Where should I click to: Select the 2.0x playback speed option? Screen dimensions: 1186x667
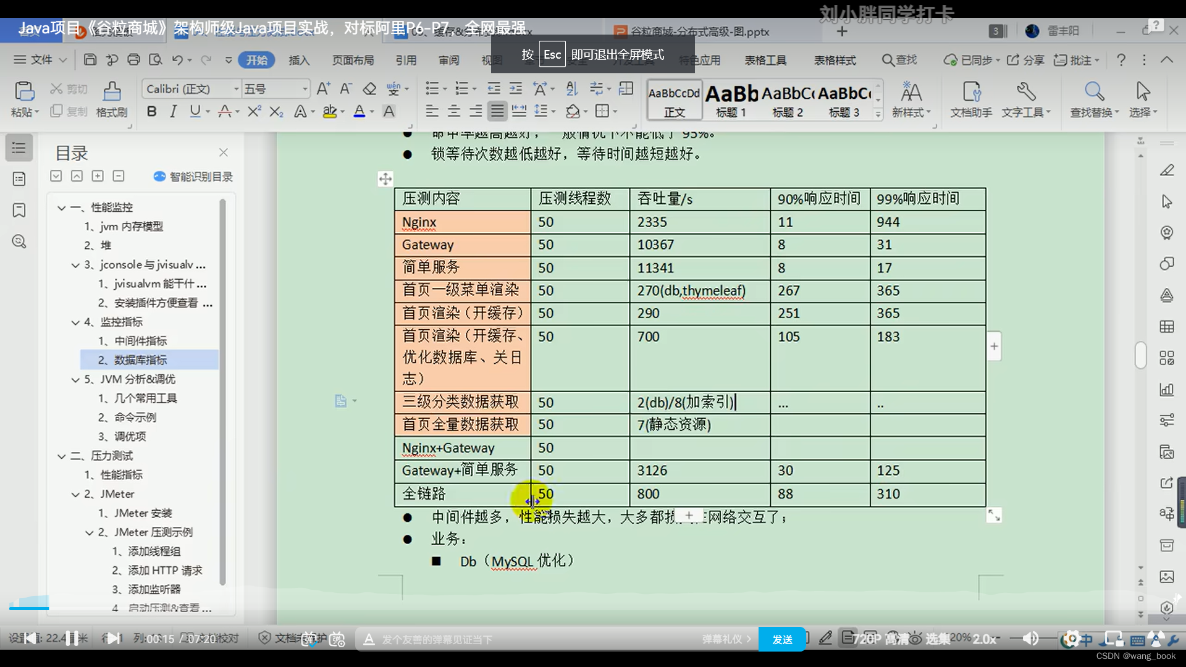[x=985, y=639]
